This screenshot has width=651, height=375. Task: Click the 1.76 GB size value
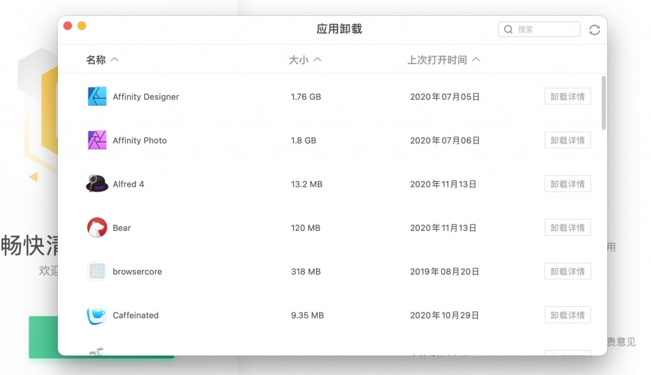coord(306,97)
